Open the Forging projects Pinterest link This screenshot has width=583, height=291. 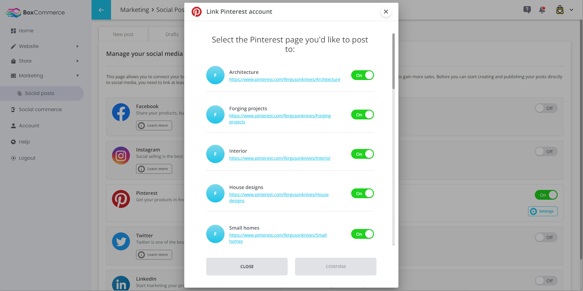pyautogui.click(x=280, y=119)
